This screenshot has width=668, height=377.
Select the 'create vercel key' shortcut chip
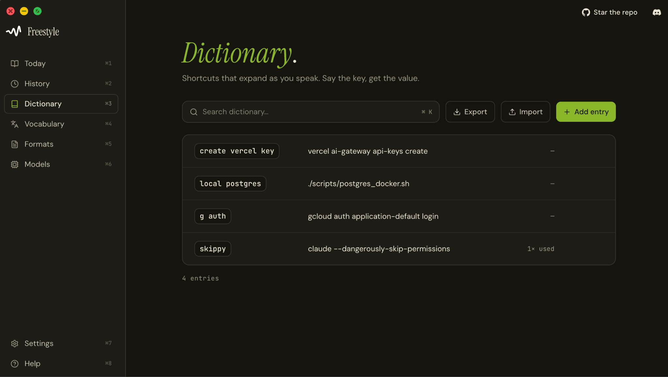[237, 151]
